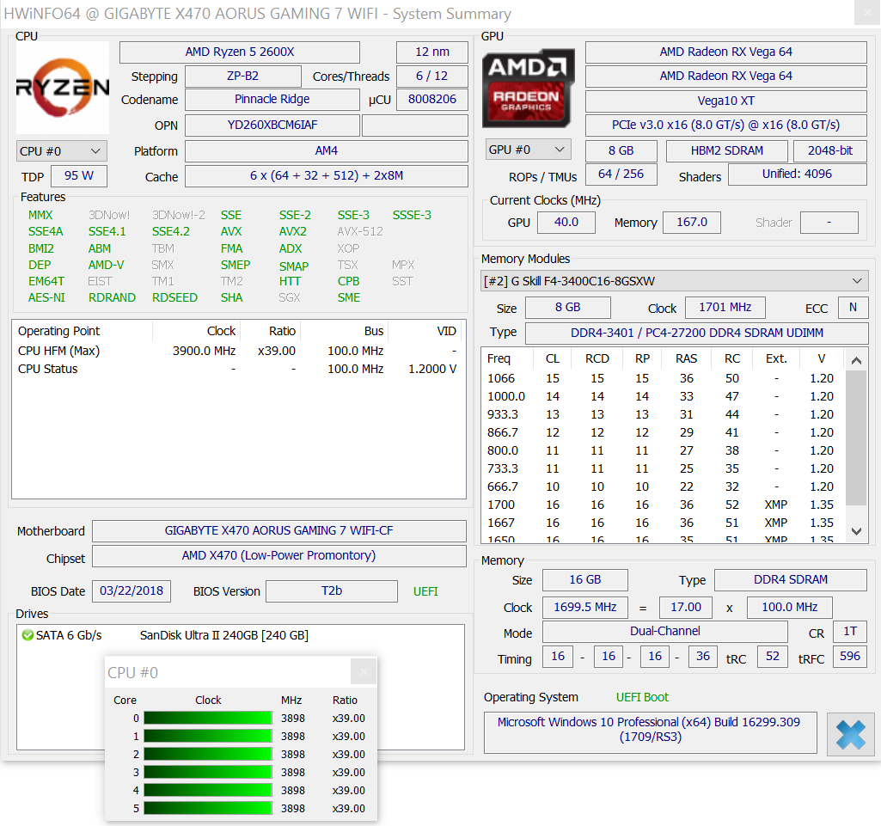
Task: Click the scroll up arrow in timings table
Action: 856,361
